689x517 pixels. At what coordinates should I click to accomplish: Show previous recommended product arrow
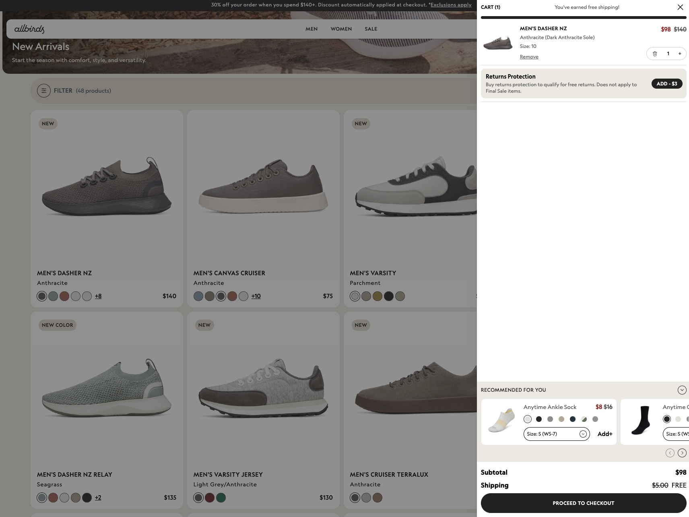tap(670, 453)
